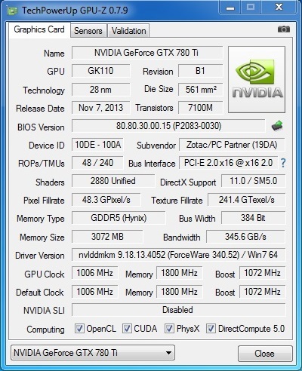Toggle the PhysX checkbox
Image resolution: width=302 pixels, height=371 pixels.
tap(169, 329)
